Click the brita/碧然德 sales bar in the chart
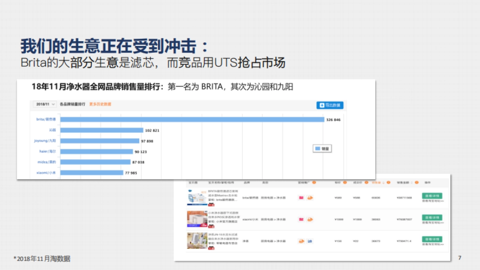Viewport: 480px width, 270px height. point(193,119)
